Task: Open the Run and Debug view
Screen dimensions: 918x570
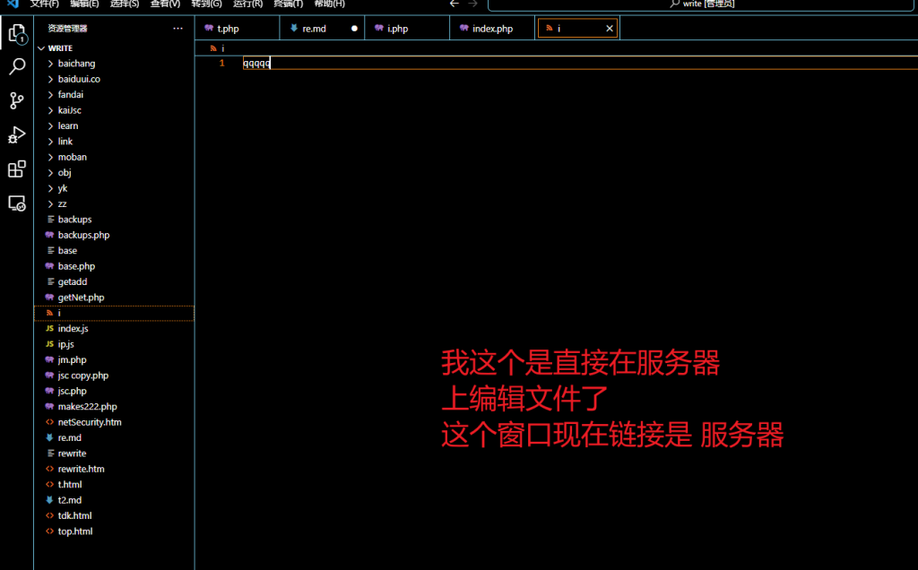Action: (16, 134)
